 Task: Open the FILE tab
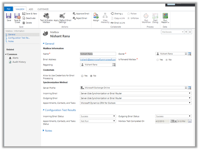point(8,9)
